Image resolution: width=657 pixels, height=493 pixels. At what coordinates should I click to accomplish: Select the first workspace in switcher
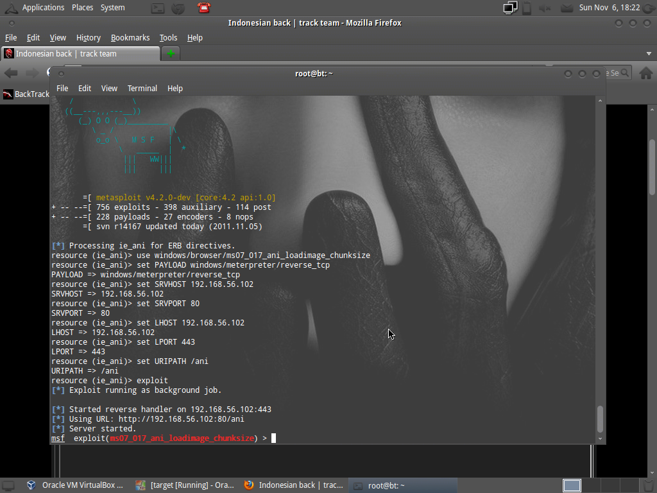[x=572, y=485]
